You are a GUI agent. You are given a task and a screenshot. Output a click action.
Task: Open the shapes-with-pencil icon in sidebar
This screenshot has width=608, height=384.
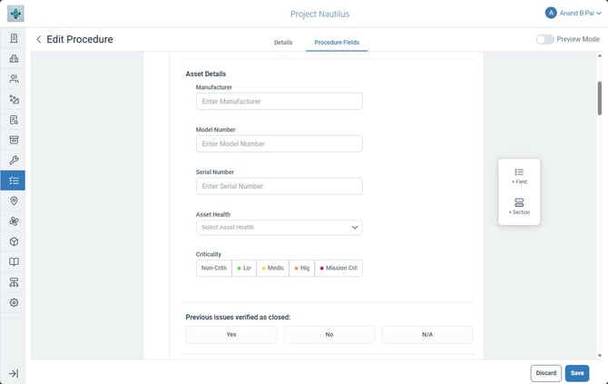(14, 99)
